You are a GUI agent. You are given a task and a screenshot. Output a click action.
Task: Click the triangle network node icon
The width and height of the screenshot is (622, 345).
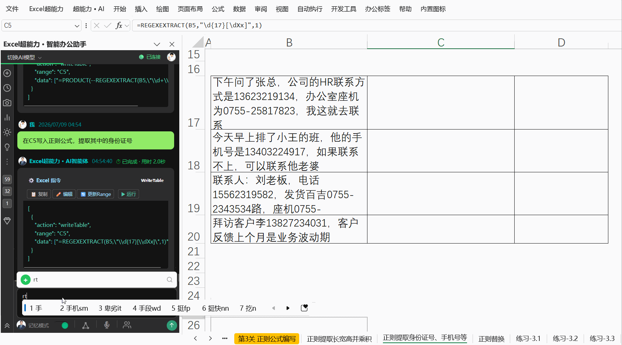tap(86, 325)
